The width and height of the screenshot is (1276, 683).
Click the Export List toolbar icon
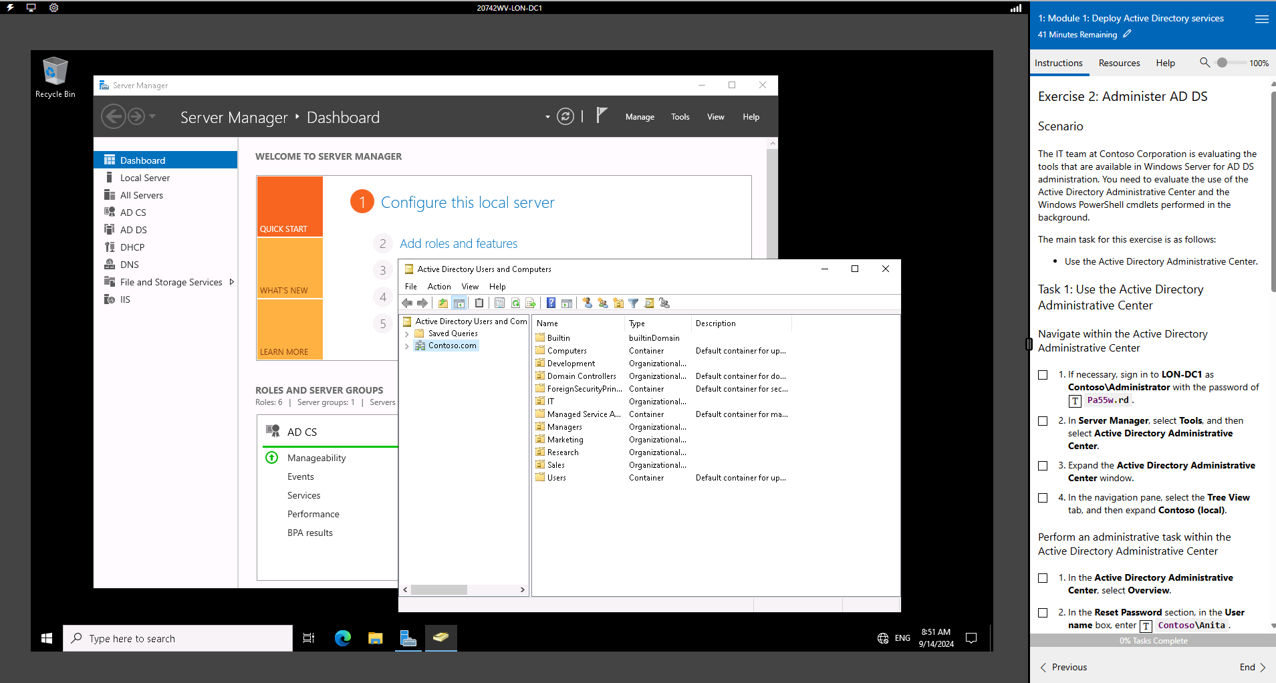pyautogui.click(x=531, y=303)
